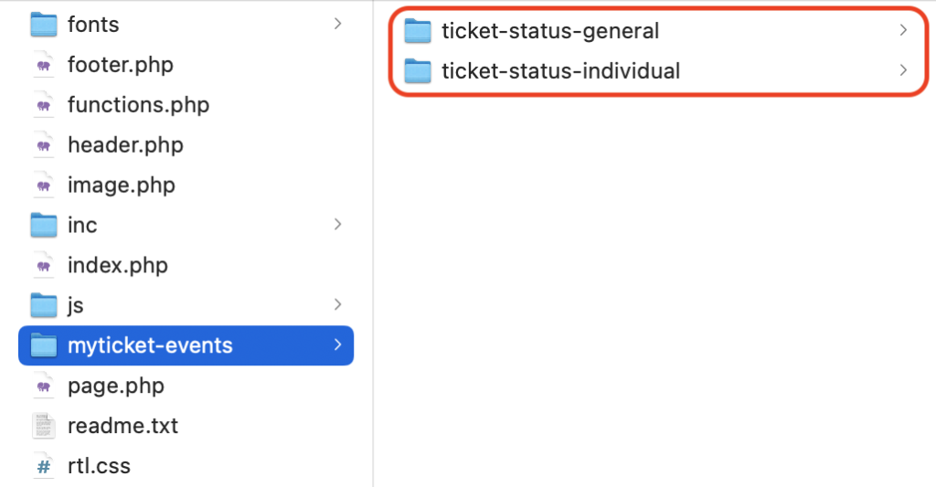
Task: Expand the fonts folder chevron
Action: tap(338, 24)
